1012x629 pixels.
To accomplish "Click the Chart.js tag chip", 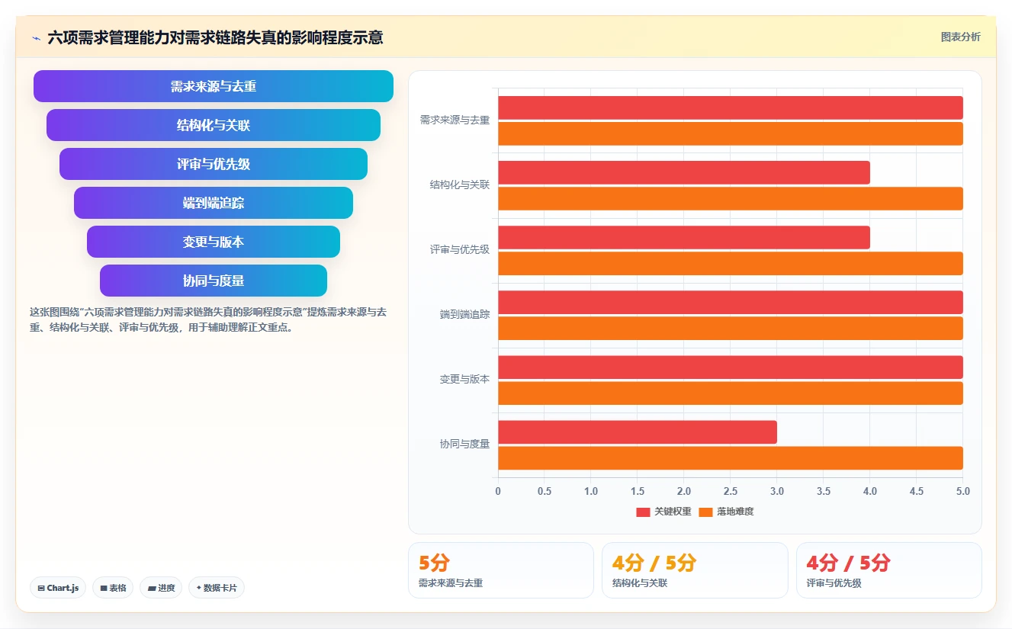I will (x=58, y=588).
